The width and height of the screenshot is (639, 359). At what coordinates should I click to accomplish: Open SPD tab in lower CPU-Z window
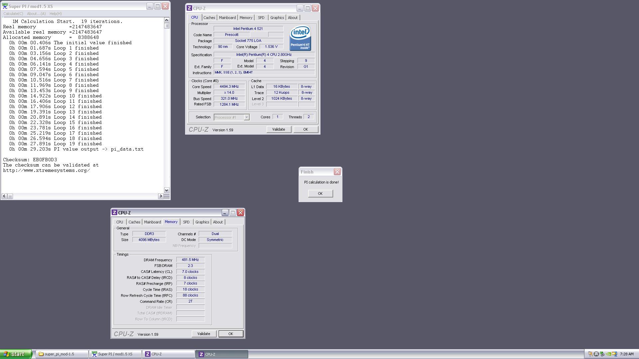pos(186,222)
